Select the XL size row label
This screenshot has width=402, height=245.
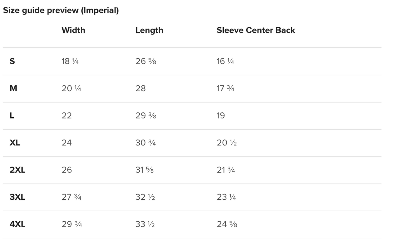point(15,143)
